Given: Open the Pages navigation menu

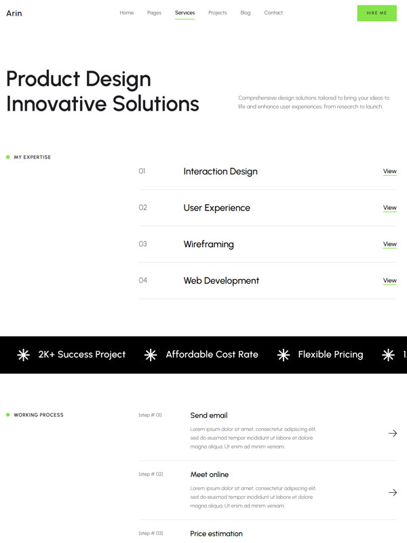Looking at the screenshot, I should (154, 13).
